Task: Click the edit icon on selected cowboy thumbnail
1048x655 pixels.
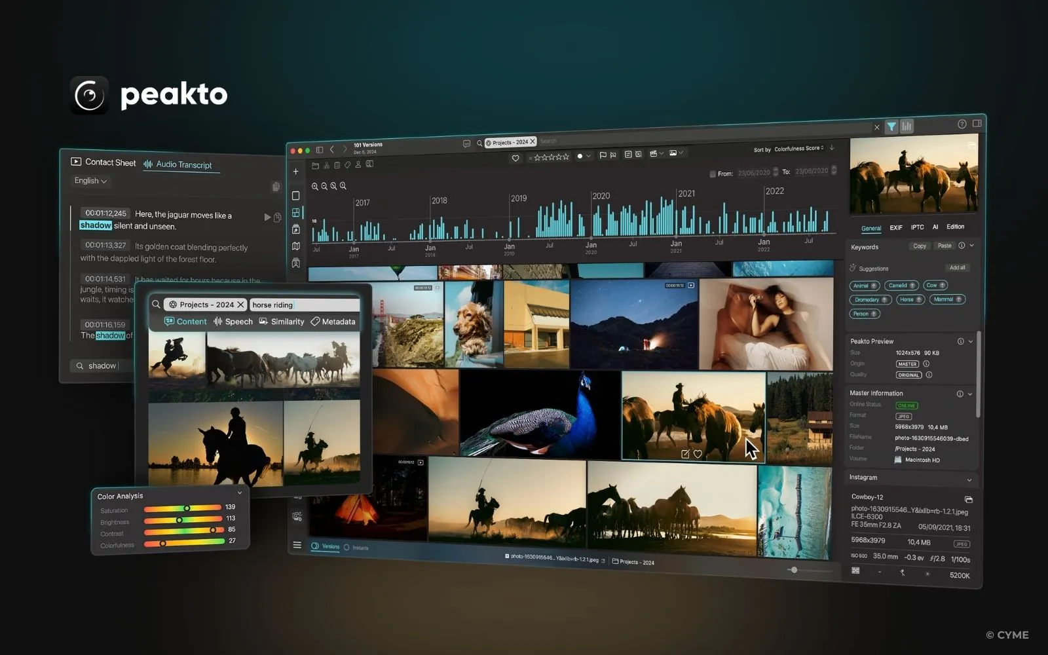Action: pos(685,454)
